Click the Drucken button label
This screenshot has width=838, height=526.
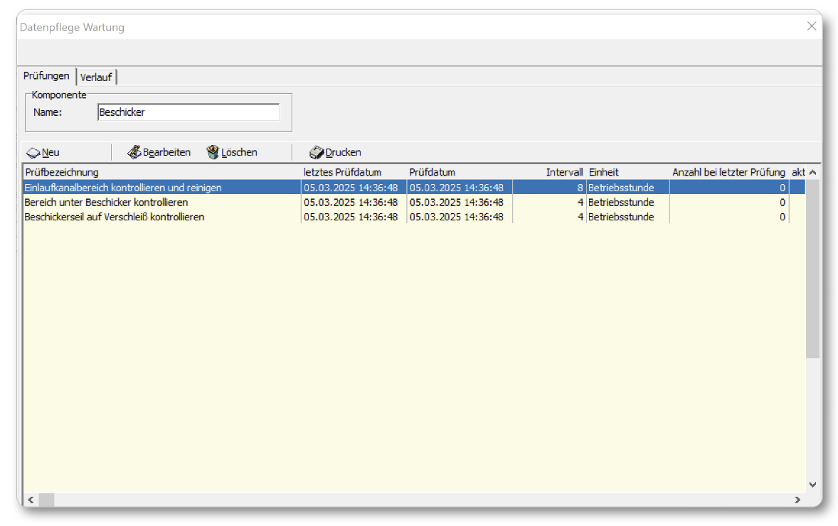pyautogui.click(x=343, y=152)
